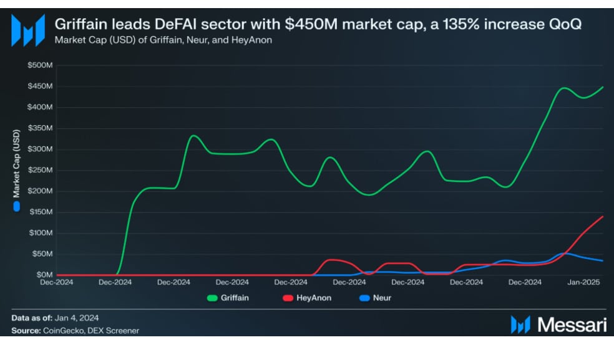
Task: Select the Griffain legend label
Action: coord(235,298)
